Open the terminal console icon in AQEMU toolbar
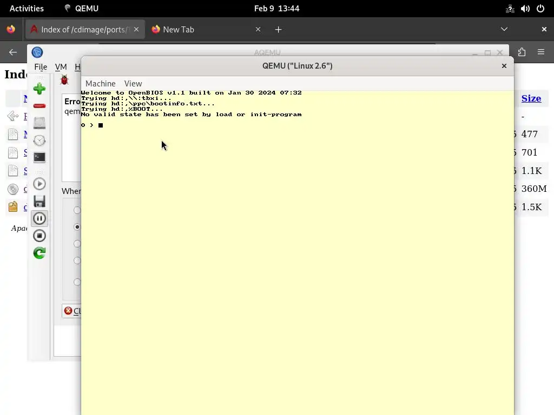Screen dimensions: 554x415 point(39,157)
